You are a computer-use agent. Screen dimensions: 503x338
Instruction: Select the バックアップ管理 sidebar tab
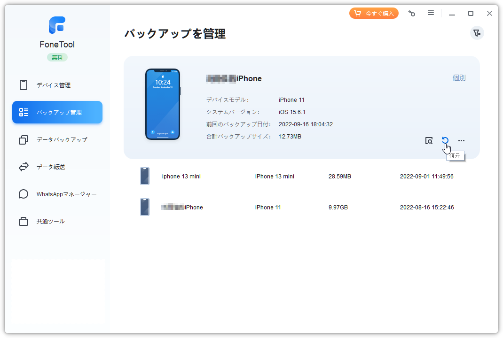tap(57, 113)
